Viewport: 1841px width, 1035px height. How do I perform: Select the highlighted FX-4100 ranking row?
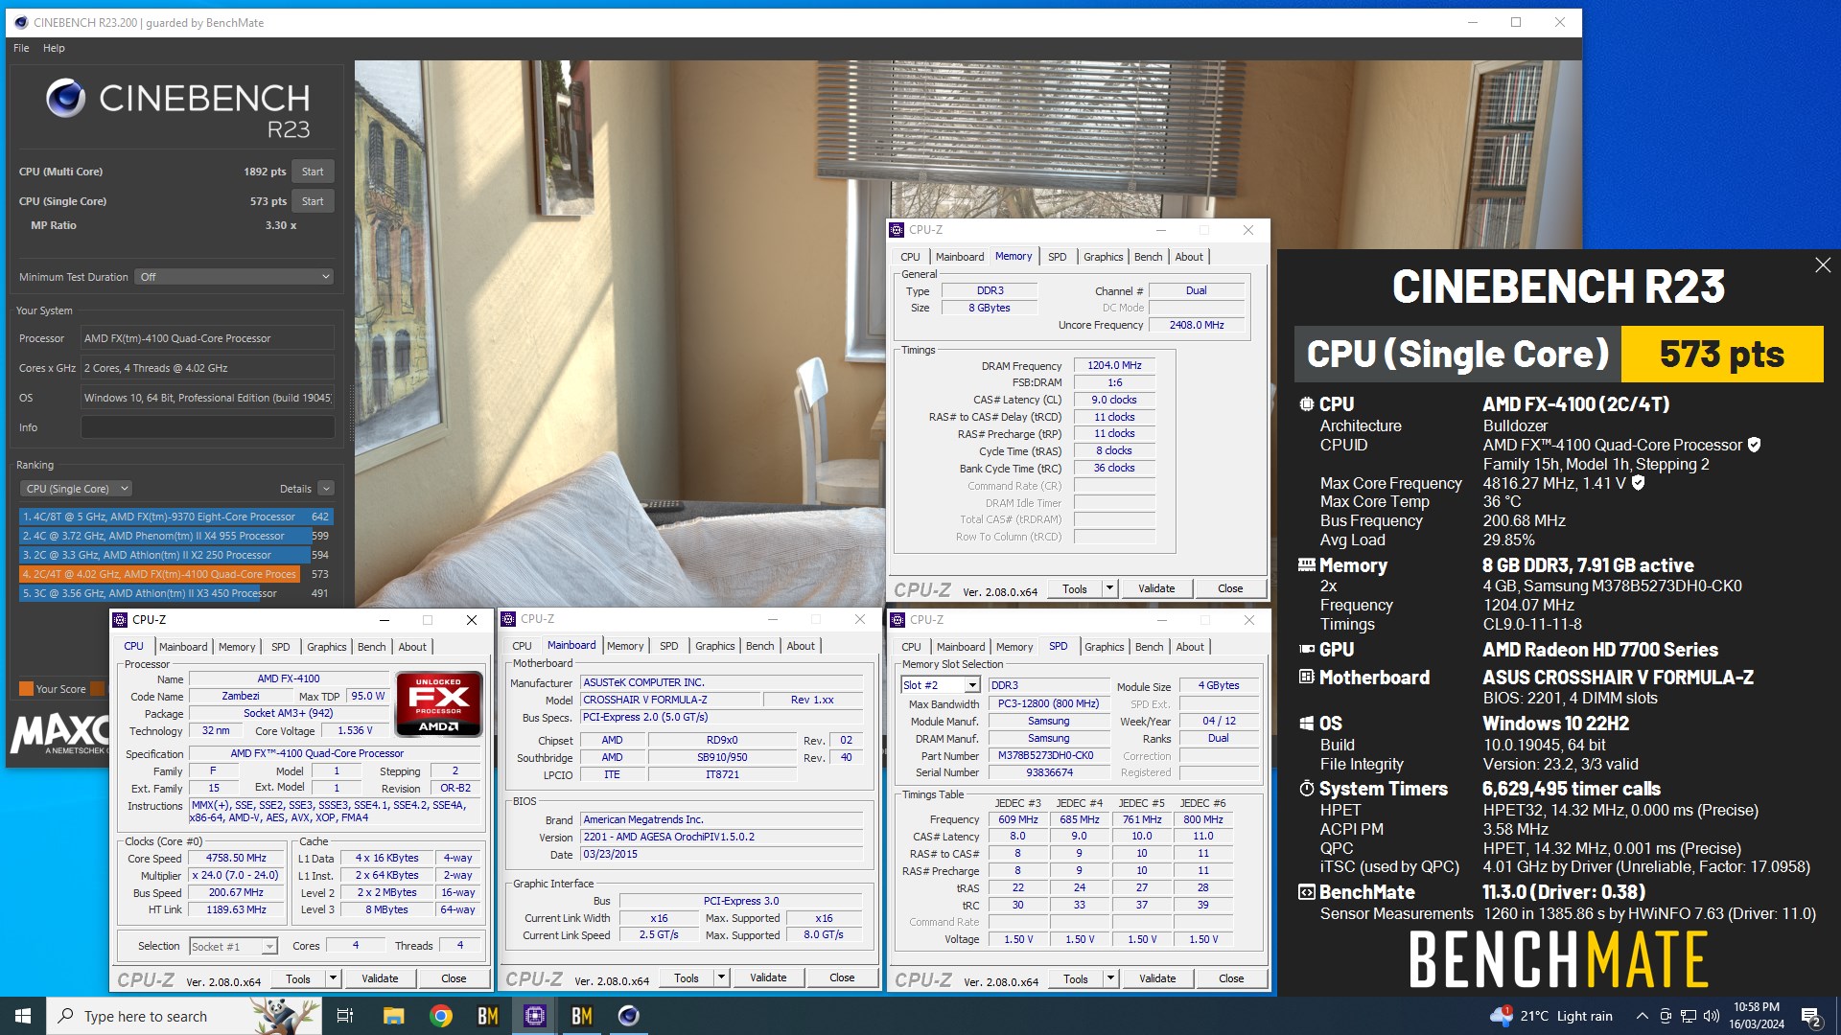coord(175,574)
